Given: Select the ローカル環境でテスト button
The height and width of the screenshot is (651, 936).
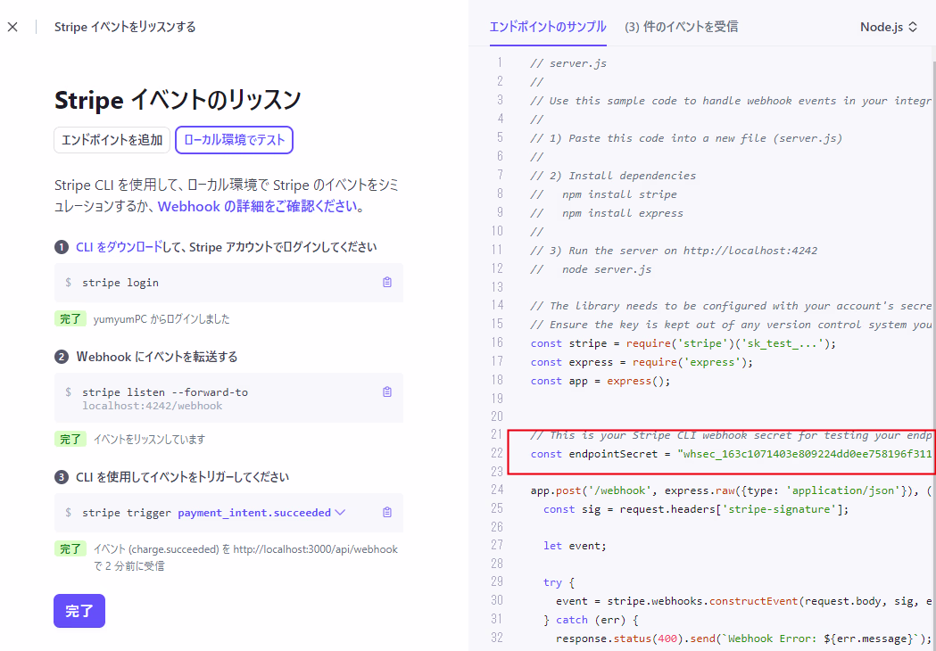Looking at the screenshot, I should click(x=234, y=140).
